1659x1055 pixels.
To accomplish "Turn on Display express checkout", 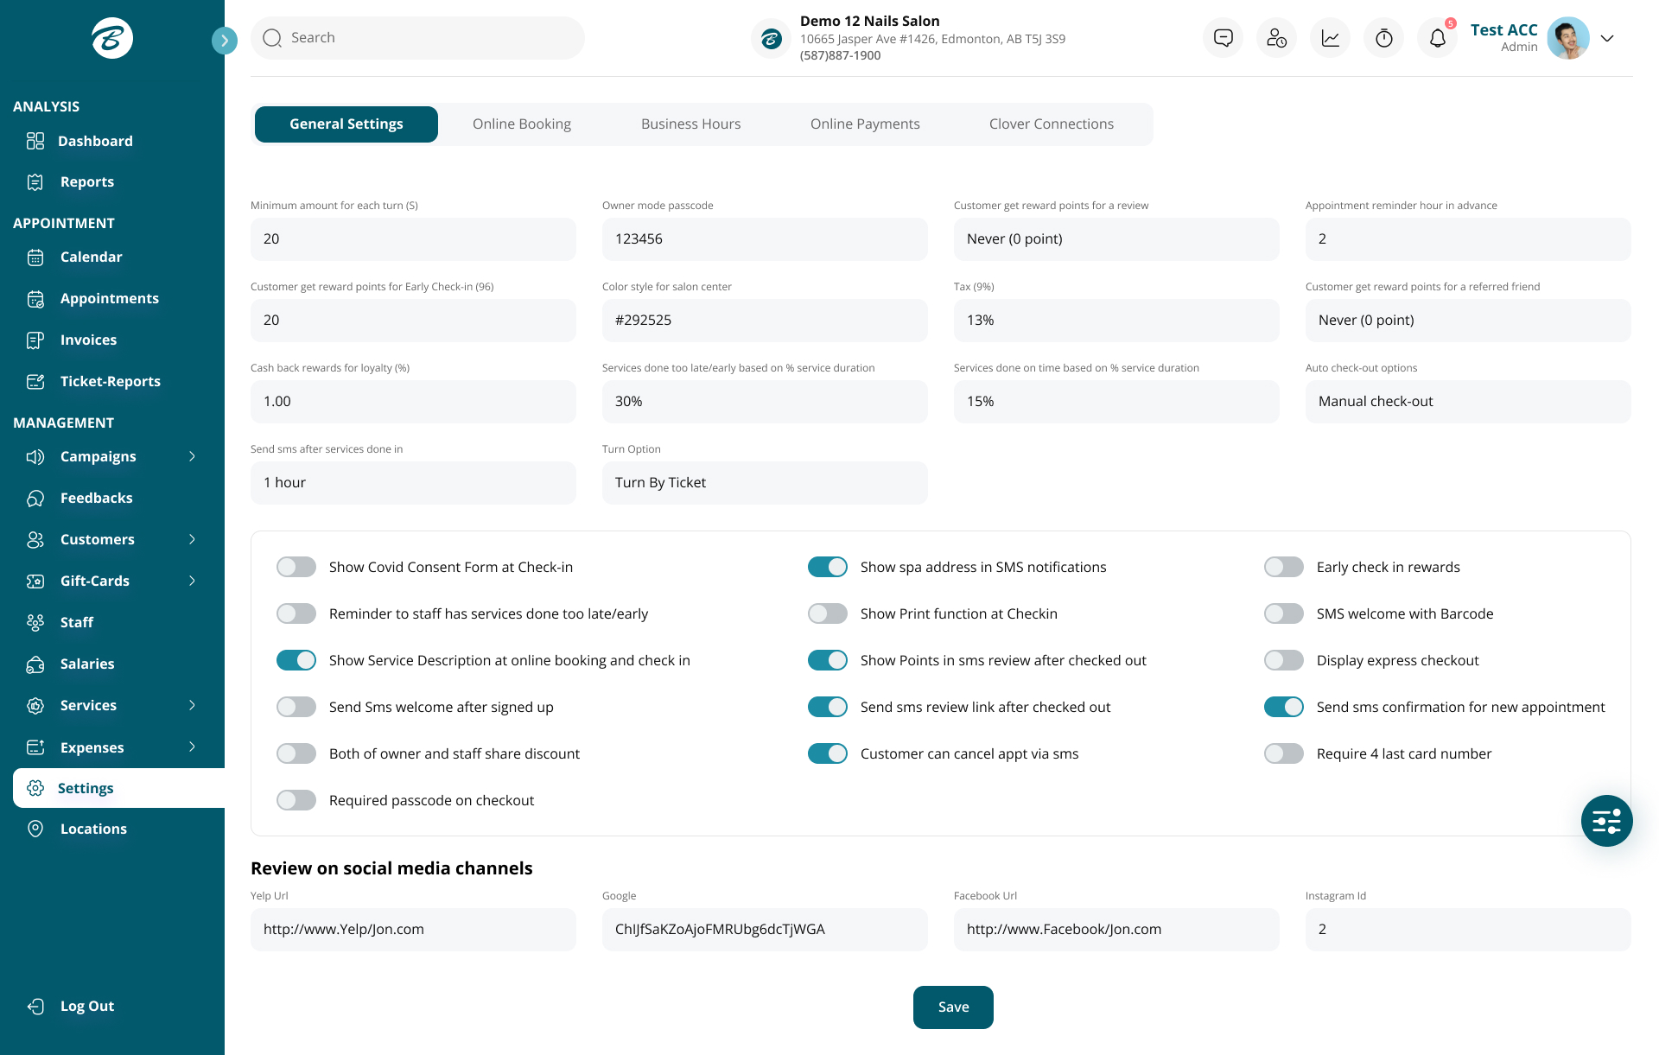I will (1283, 660).
